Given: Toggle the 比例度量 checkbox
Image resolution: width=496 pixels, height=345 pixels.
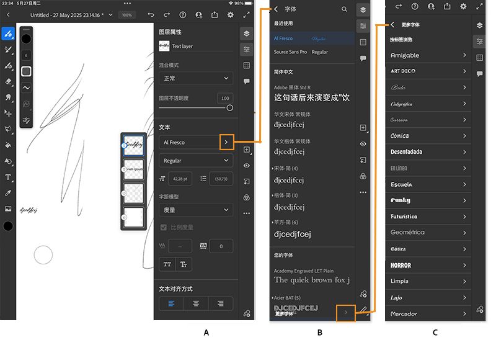Looking at the screenshot, I should (x=164, y=227).
